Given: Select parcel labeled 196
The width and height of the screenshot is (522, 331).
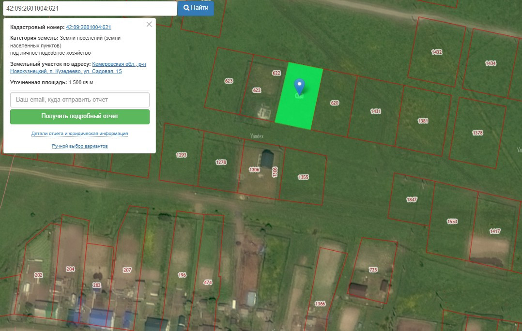Looking at the screenshot, I should pyautogui.click(x=182, y=275).
